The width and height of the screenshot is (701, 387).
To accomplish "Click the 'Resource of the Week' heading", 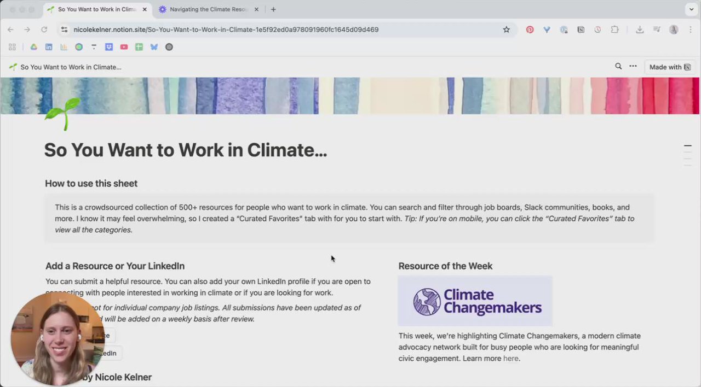I will click(445, 266).
